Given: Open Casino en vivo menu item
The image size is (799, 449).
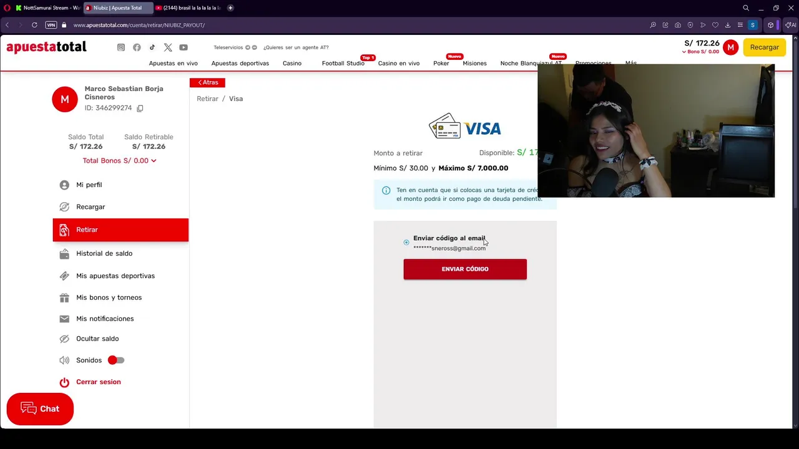Looking at the screenshot, I should coord(399,64).
